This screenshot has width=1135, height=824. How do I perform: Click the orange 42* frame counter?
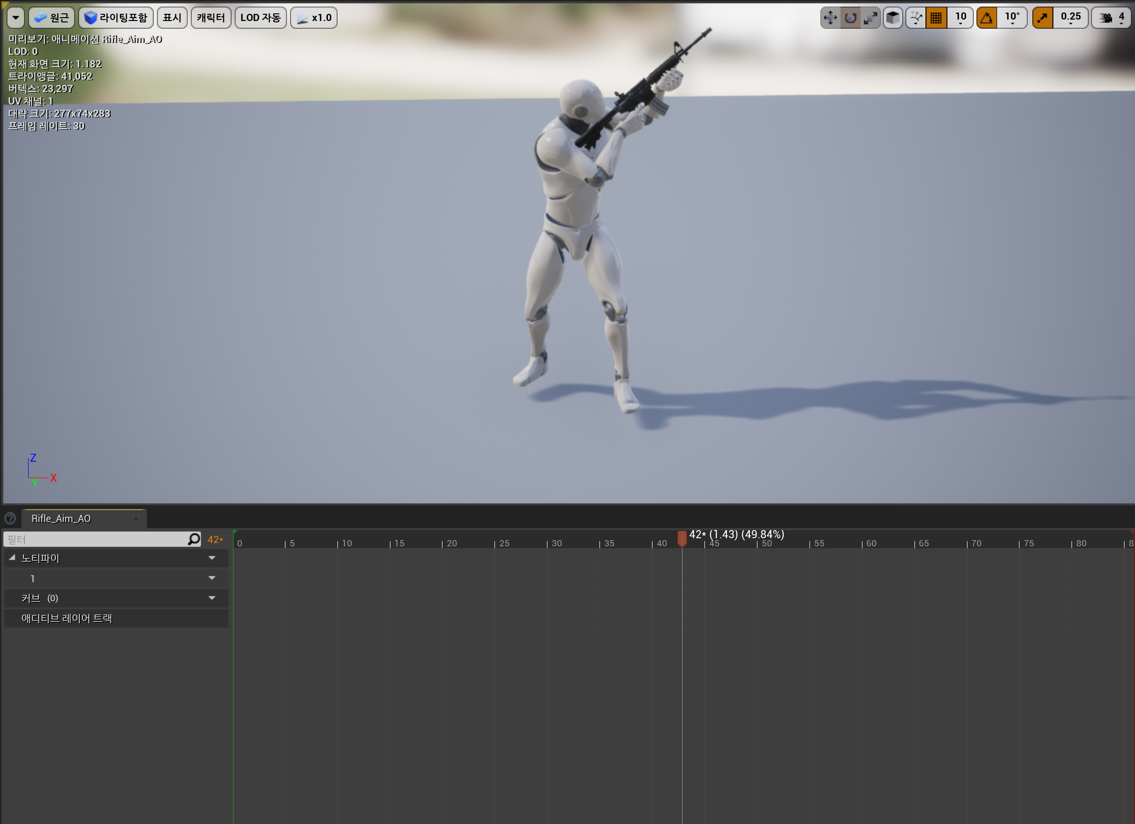tap(215, 539)
